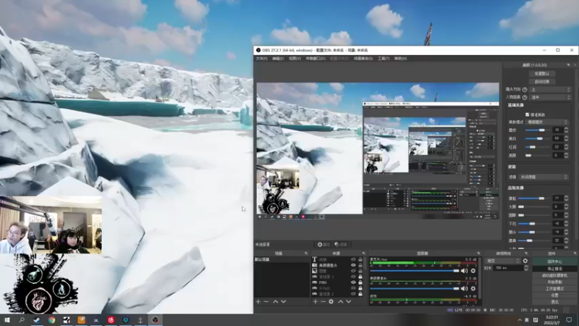Open the 文件(F) menu
Screen dimensions: 579x326
pos(261,59)
